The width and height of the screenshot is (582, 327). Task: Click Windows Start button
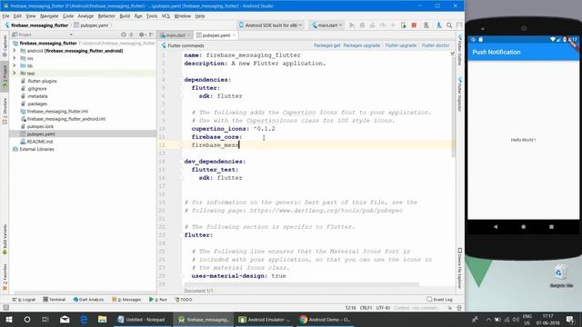click(x=9, y=319)
